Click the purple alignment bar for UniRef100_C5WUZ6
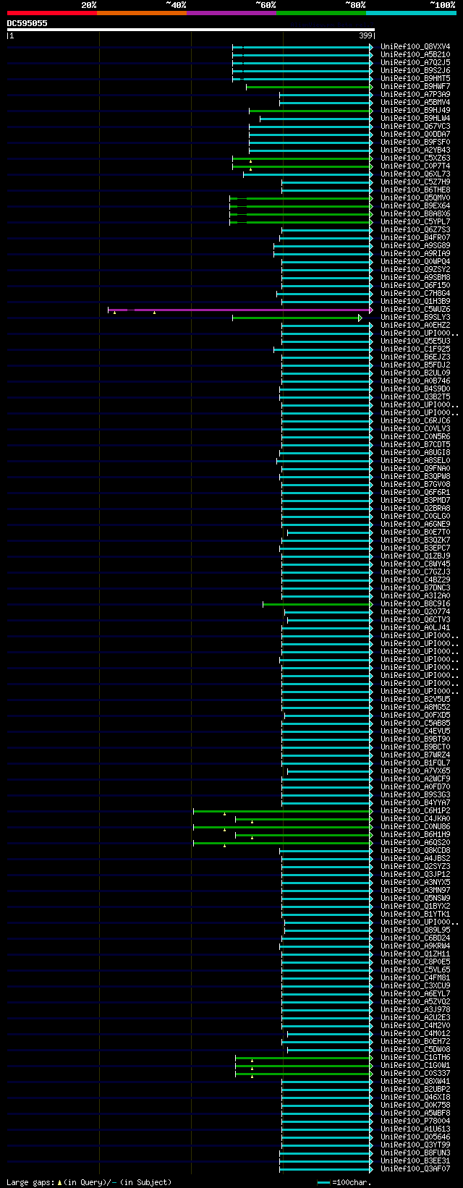463x1188 pixels. [x=241, y=310]
